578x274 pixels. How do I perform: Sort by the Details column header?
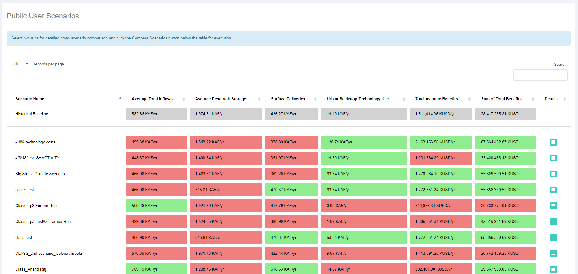click(553, 99)
